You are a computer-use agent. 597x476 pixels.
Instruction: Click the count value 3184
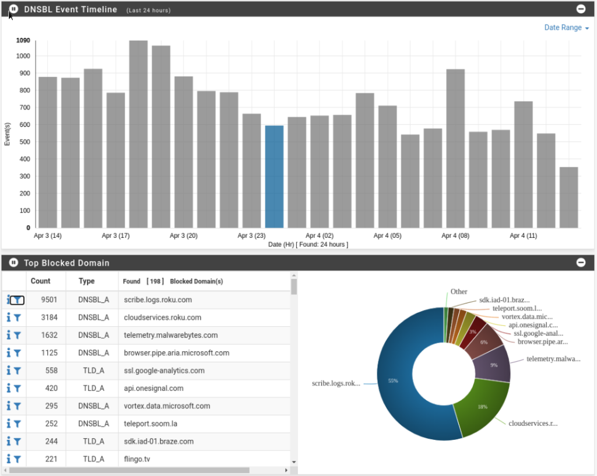tap(49, 318)
